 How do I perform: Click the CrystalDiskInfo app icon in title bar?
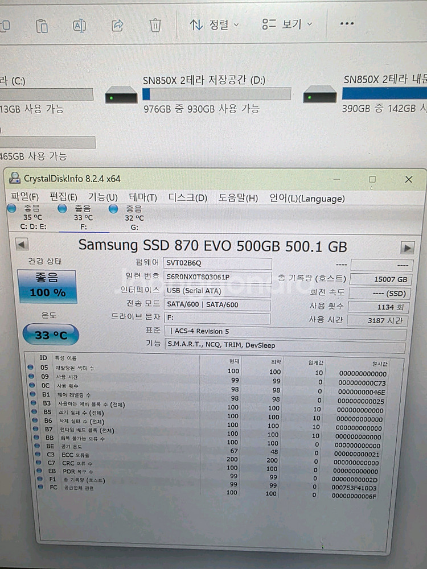(x=15, y=178)
